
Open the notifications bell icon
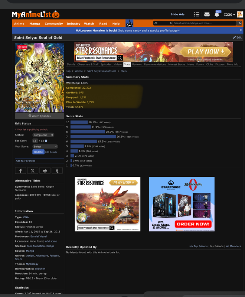217,14
